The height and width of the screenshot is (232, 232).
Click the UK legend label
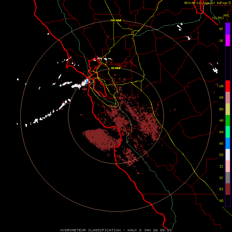(x=221, y=40)
